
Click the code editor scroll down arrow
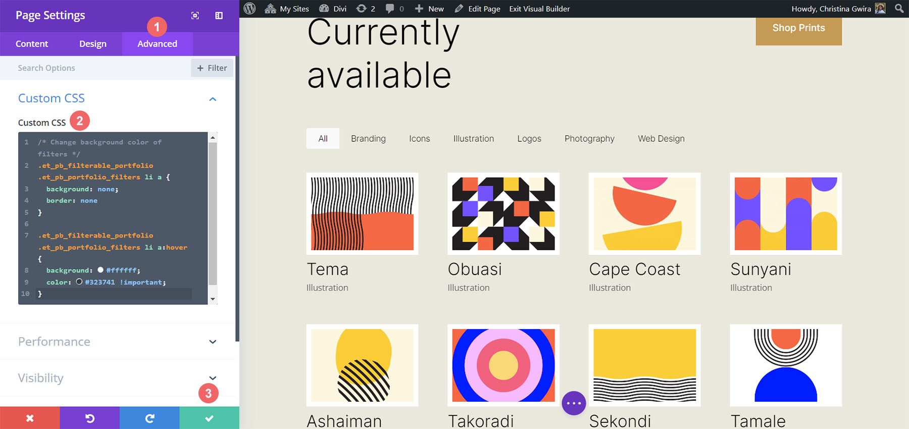[x=213, y=299]
